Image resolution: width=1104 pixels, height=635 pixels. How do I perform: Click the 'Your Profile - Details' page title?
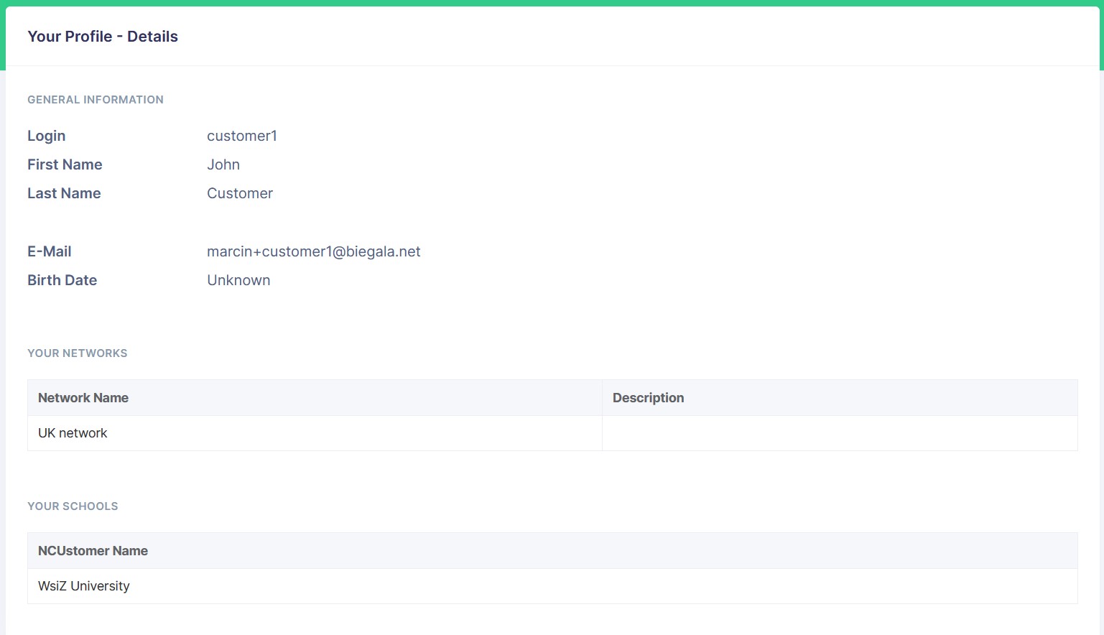coord(103,37)
